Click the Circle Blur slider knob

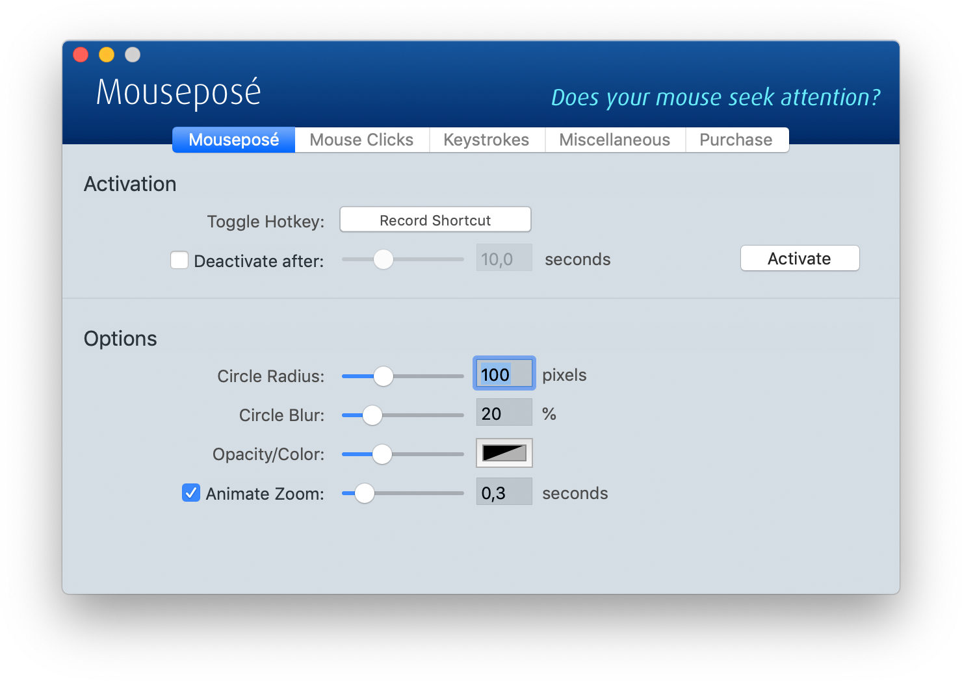click(372, 415)
